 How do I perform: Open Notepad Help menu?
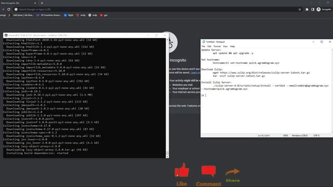tap(233, 46)
